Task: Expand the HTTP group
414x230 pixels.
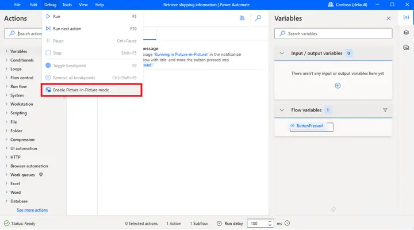Action: (x=16, y=157)
